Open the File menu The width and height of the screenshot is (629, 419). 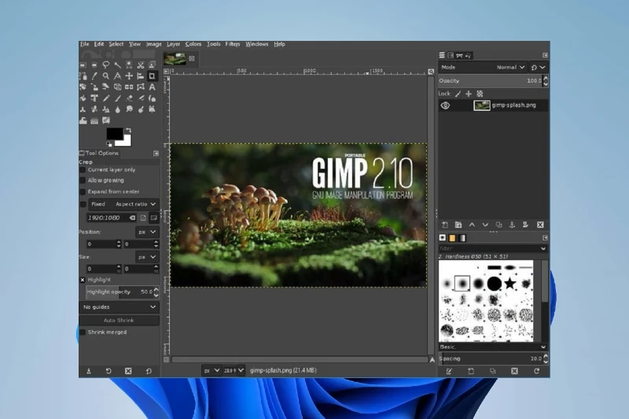tap(84, 44)
